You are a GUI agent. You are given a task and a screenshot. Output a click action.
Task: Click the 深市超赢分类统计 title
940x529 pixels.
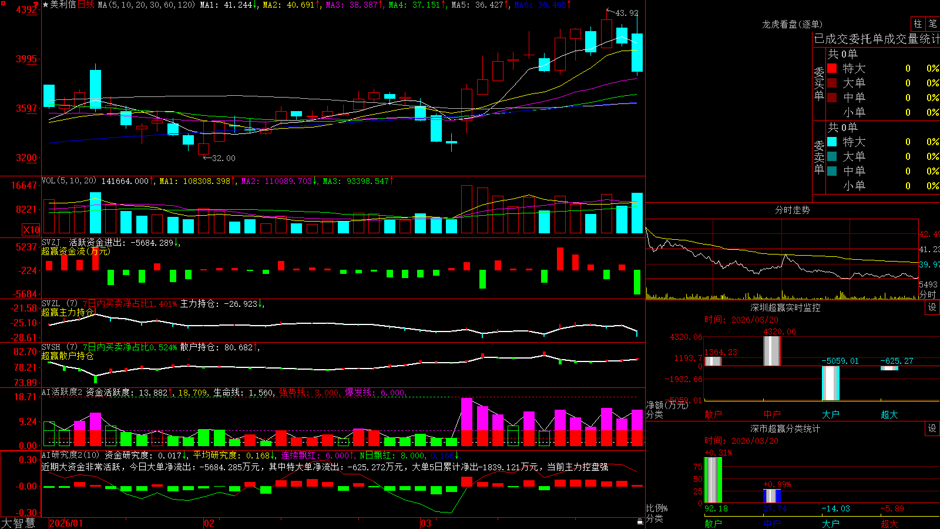pos(785,428)
